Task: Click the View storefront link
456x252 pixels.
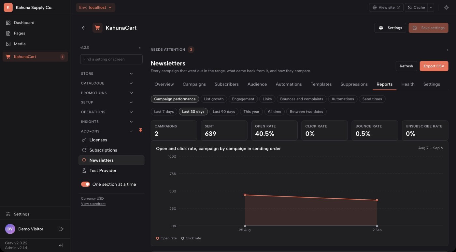Action: [x=93, y=204]
